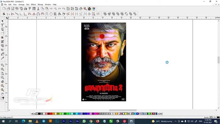Open the Help menu
The height and width of the screenshot is (124, 220).
pos(55,4)
